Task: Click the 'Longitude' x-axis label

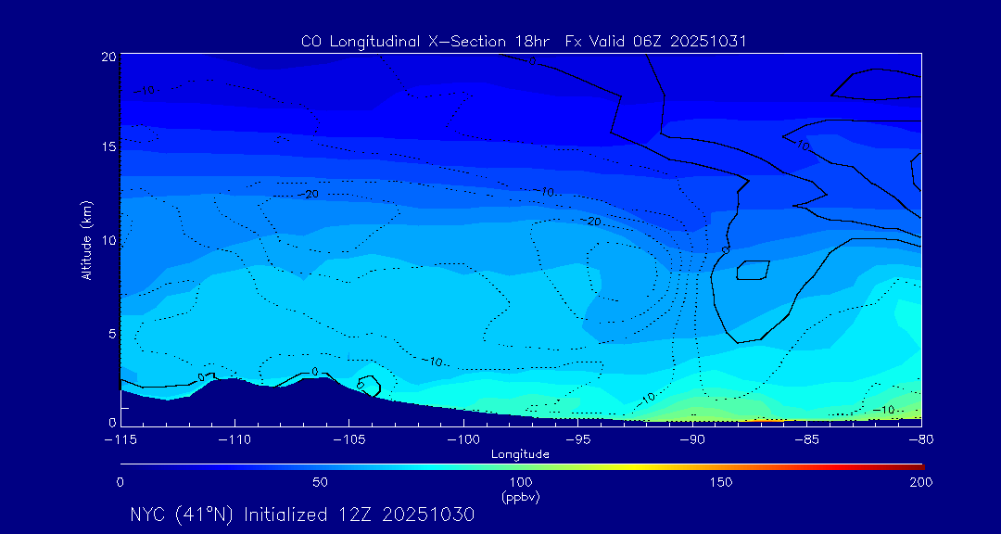Action: coord(520,453)
